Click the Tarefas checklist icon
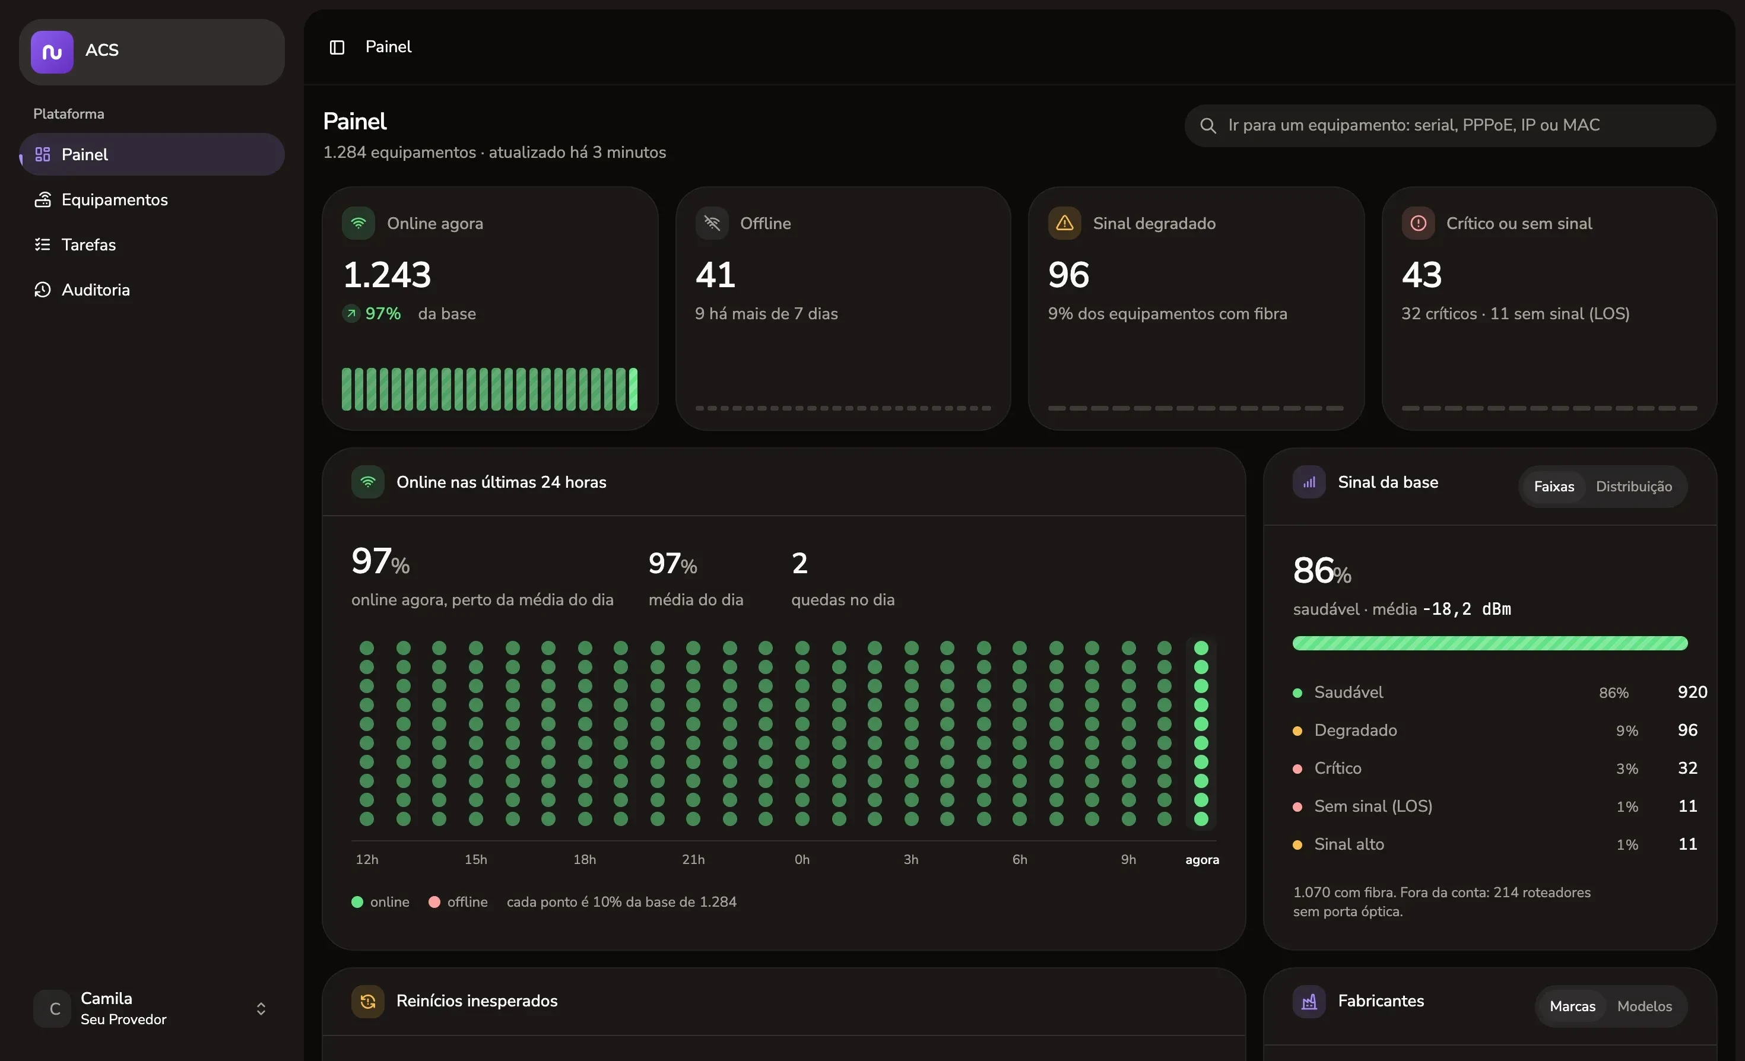The width and height of the screenshot is (1745, 1061). (x=43, y=244)
